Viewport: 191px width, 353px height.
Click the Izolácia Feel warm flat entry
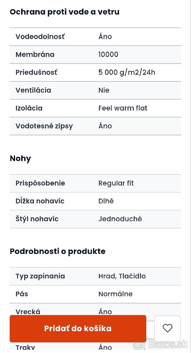coord(123,108)
